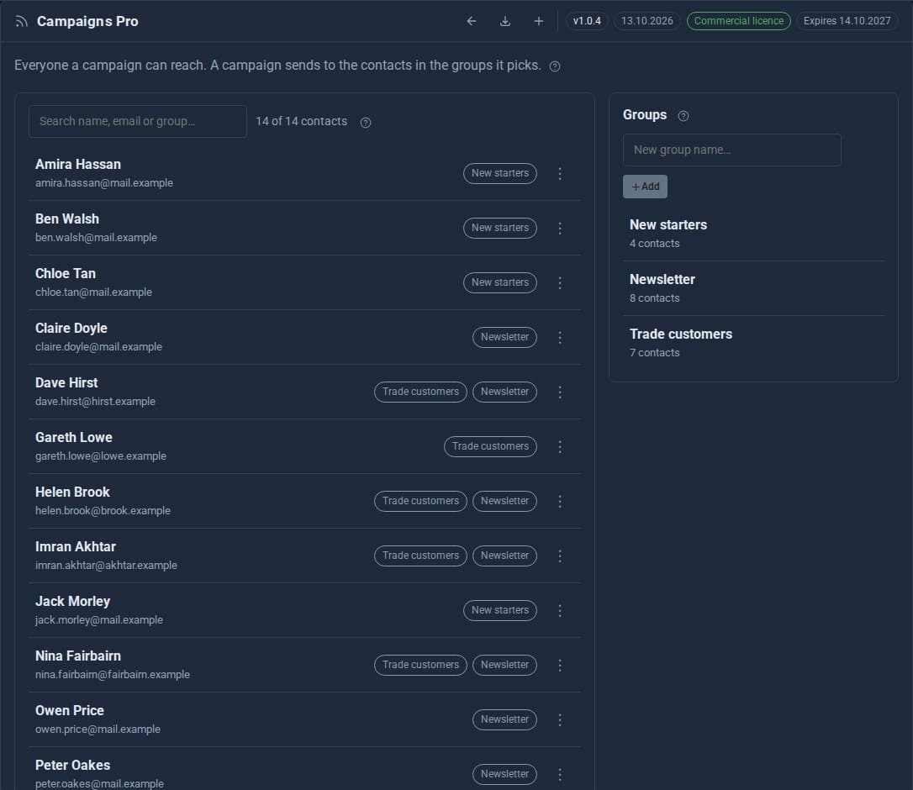Viewport: 913px width, 790px height.
Task: Click the New group name field
Action: [732, 150]
